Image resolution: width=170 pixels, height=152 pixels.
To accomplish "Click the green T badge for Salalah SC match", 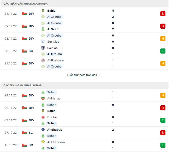I will click(163, 51).
